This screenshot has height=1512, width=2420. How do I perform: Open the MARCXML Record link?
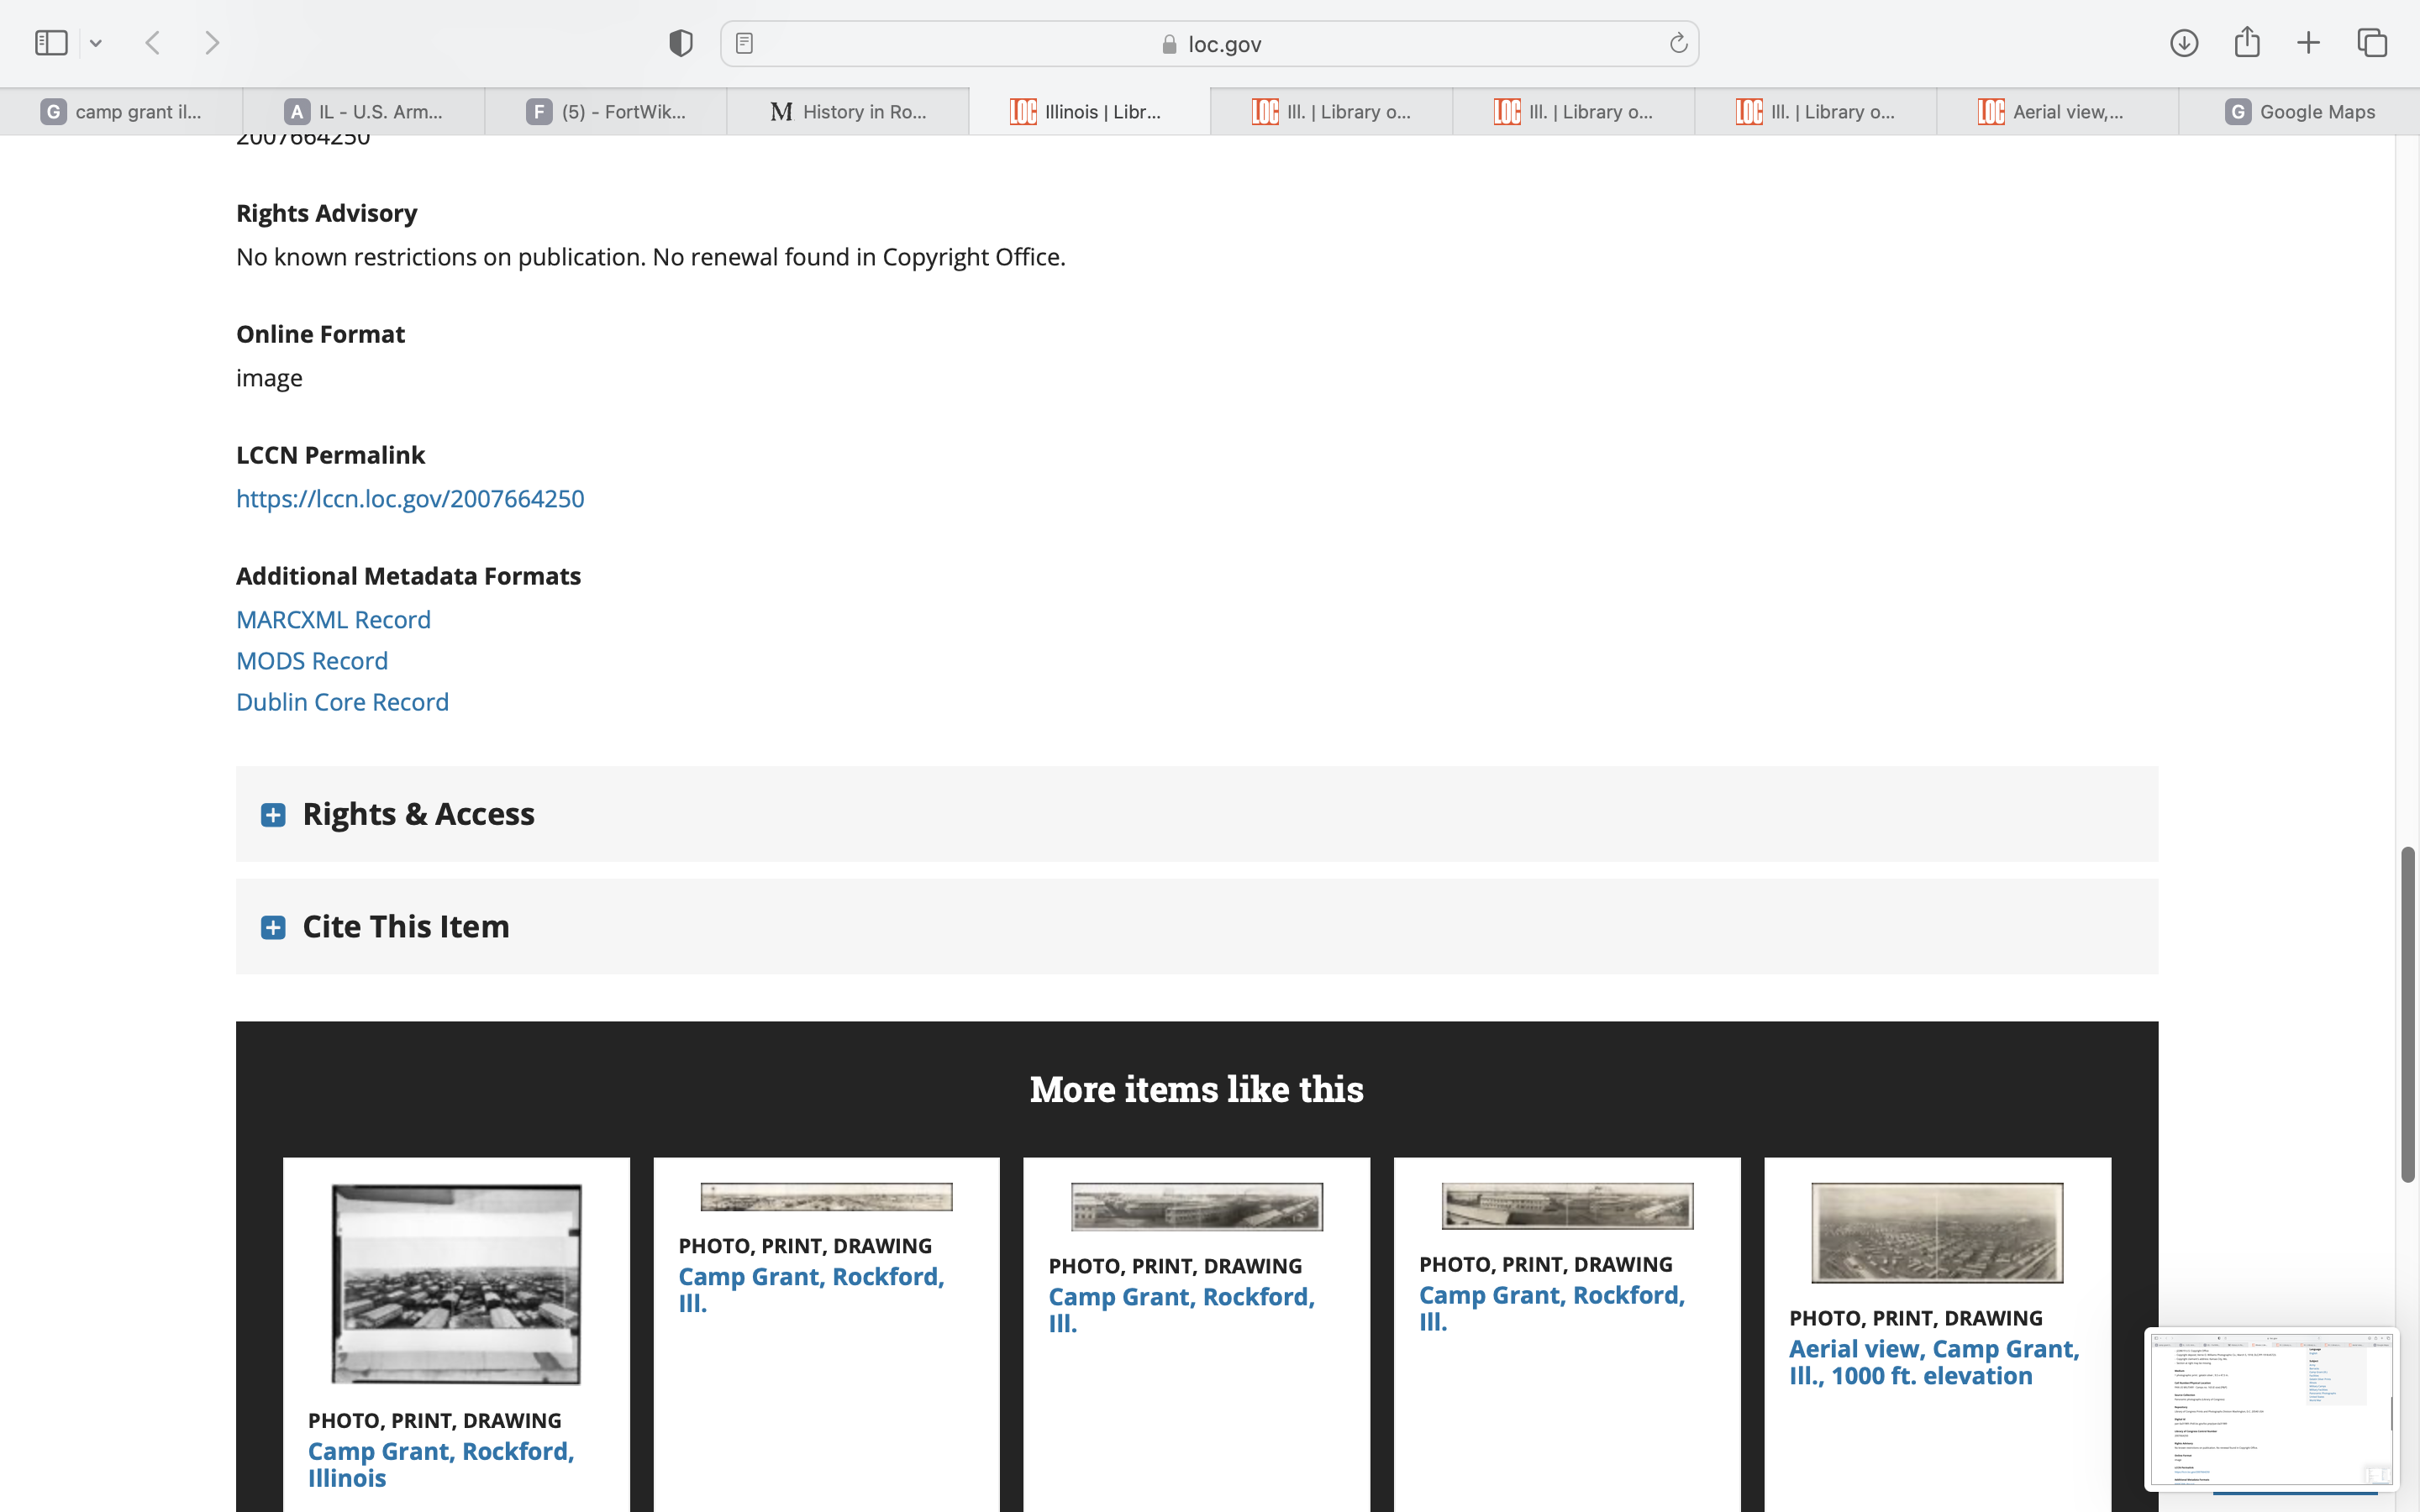coord(333,620)
